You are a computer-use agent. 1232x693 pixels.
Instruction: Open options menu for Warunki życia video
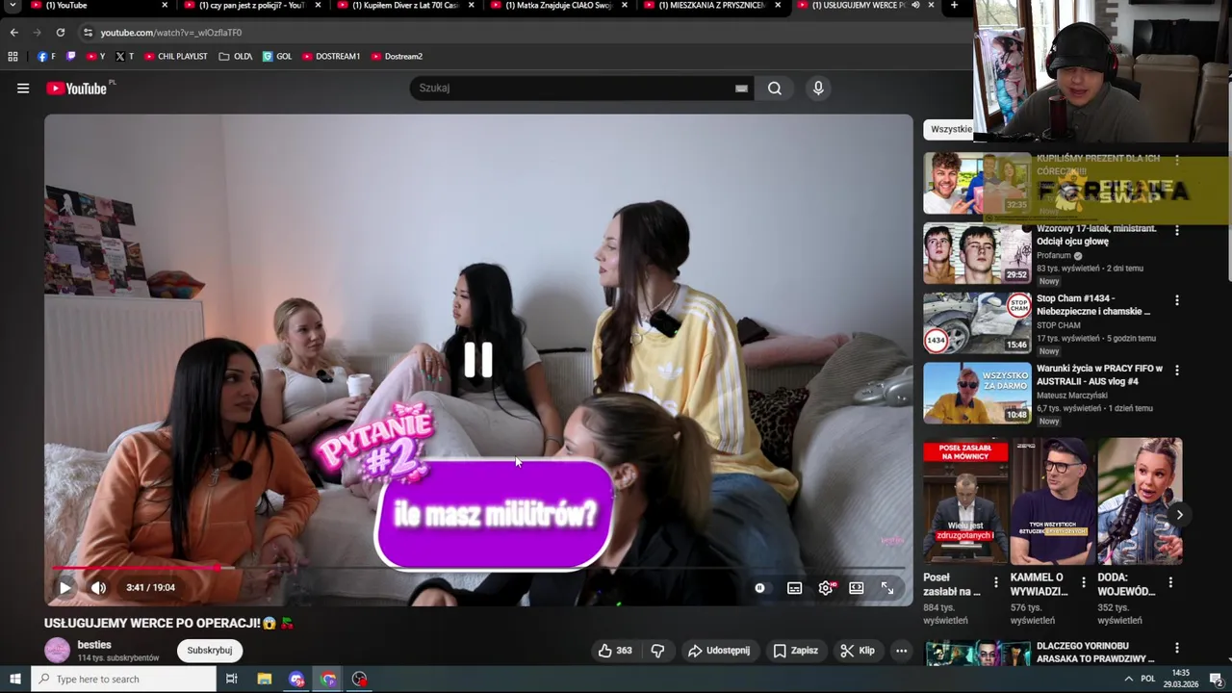tap(1176, 371)
